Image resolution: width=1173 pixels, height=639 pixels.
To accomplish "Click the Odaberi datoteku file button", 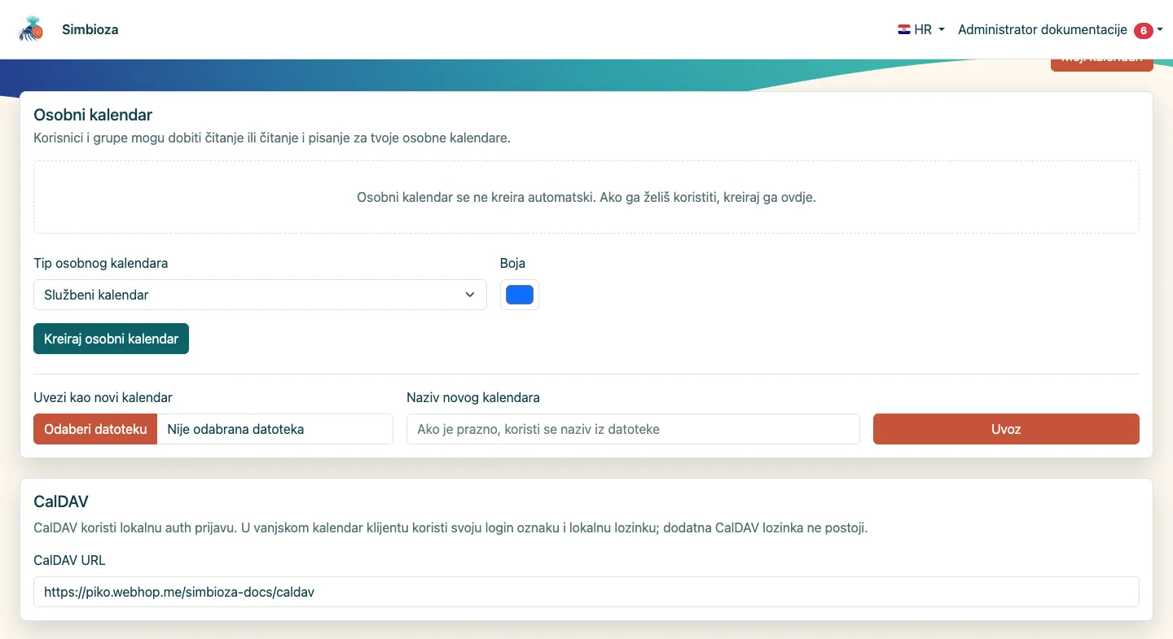I will point(95,429).
